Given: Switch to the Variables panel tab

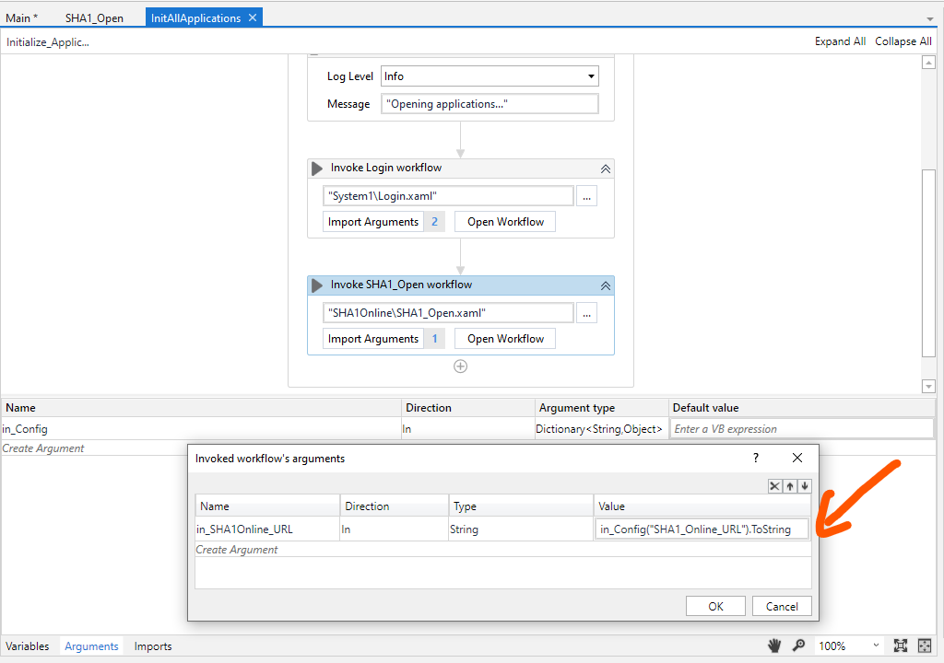Looking at the screenshot, I should [28, 646].
